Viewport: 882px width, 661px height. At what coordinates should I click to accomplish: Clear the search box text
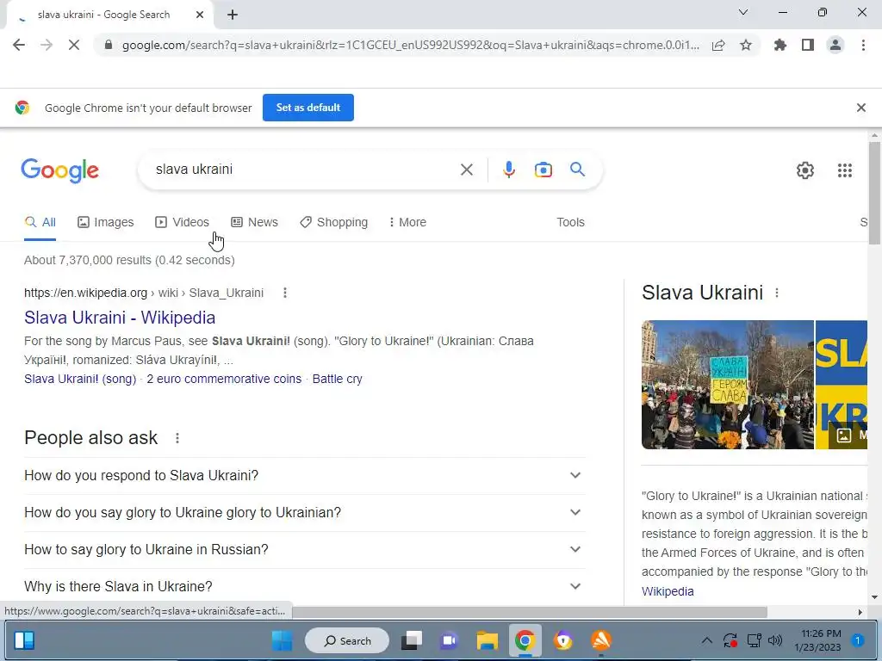[x=467, y=170]
